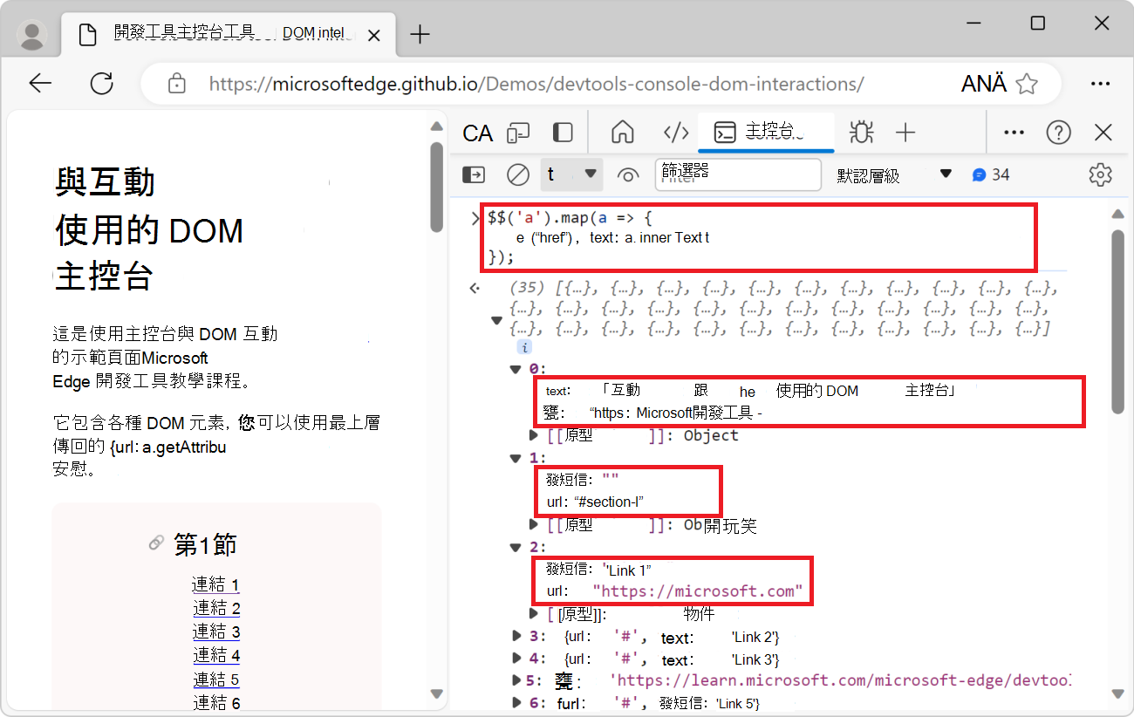Add more tools with the plus icon

pyautogui.click(x=906, y=133)
